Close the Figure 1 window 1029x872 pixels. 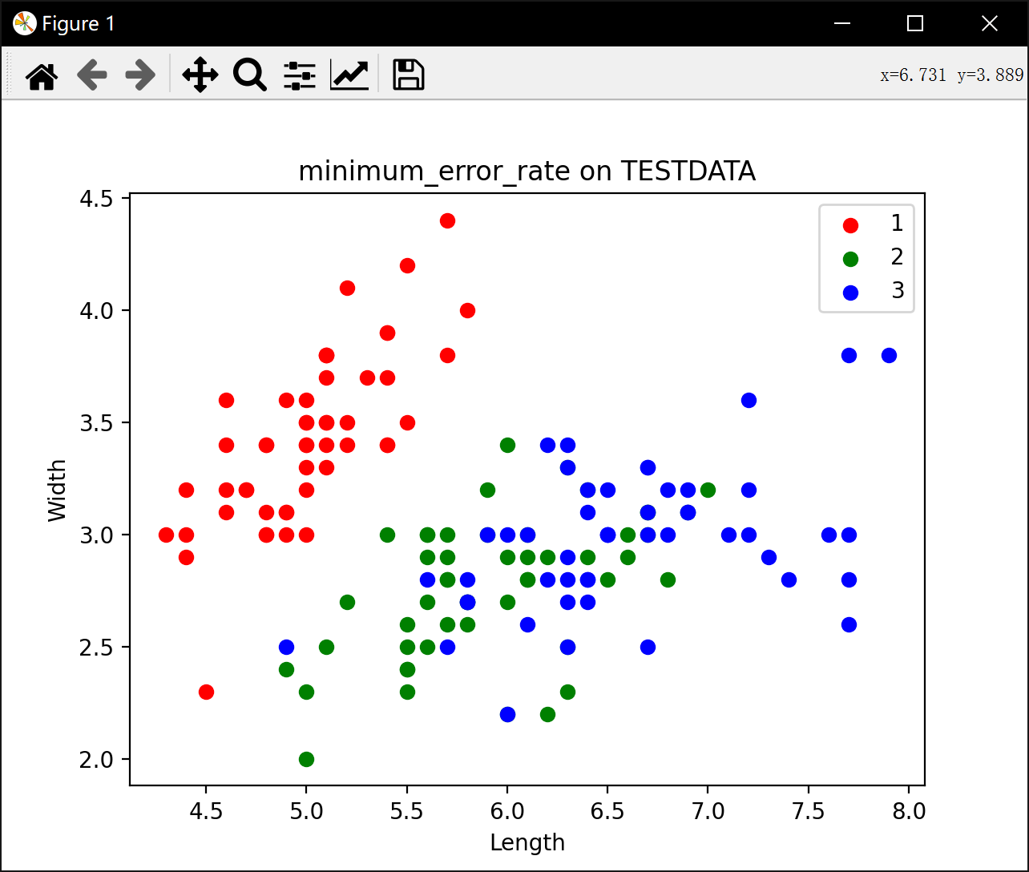(990, 24)
